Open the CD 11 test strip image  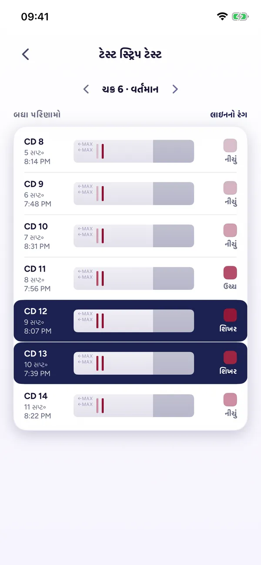point(134,278)
